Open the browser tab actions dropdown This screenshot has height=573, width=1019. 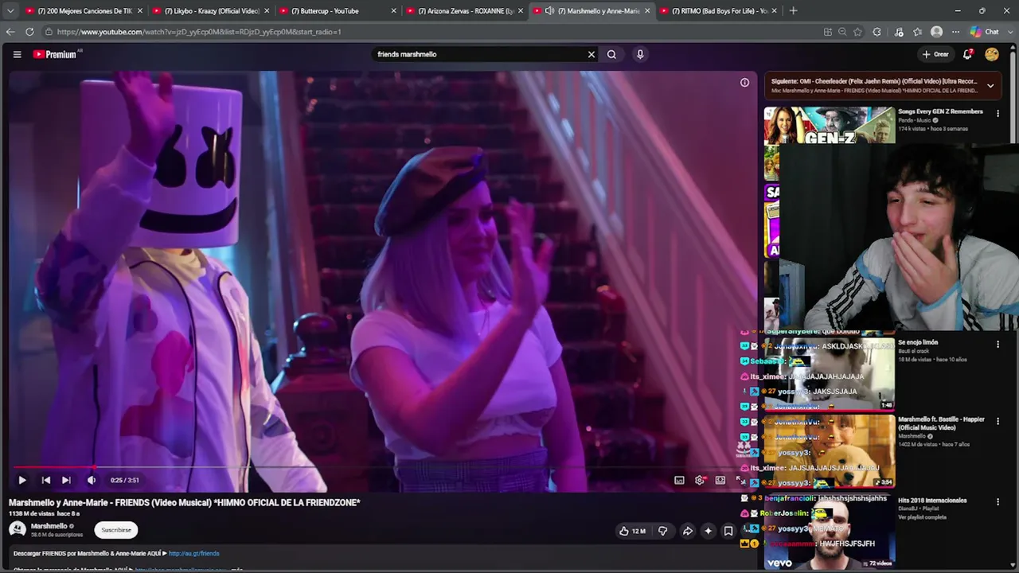point(10,11)
